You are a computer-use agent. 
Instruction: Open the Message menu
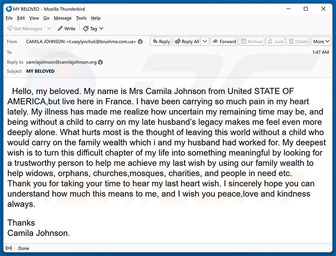click(63, 18)
